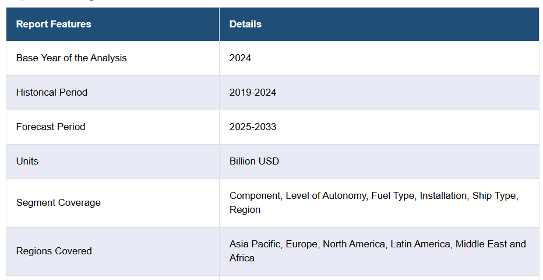Screen dimensions: 543x280
Task: Click the "Billion USD" value
Action: click(x=254, y=161)
